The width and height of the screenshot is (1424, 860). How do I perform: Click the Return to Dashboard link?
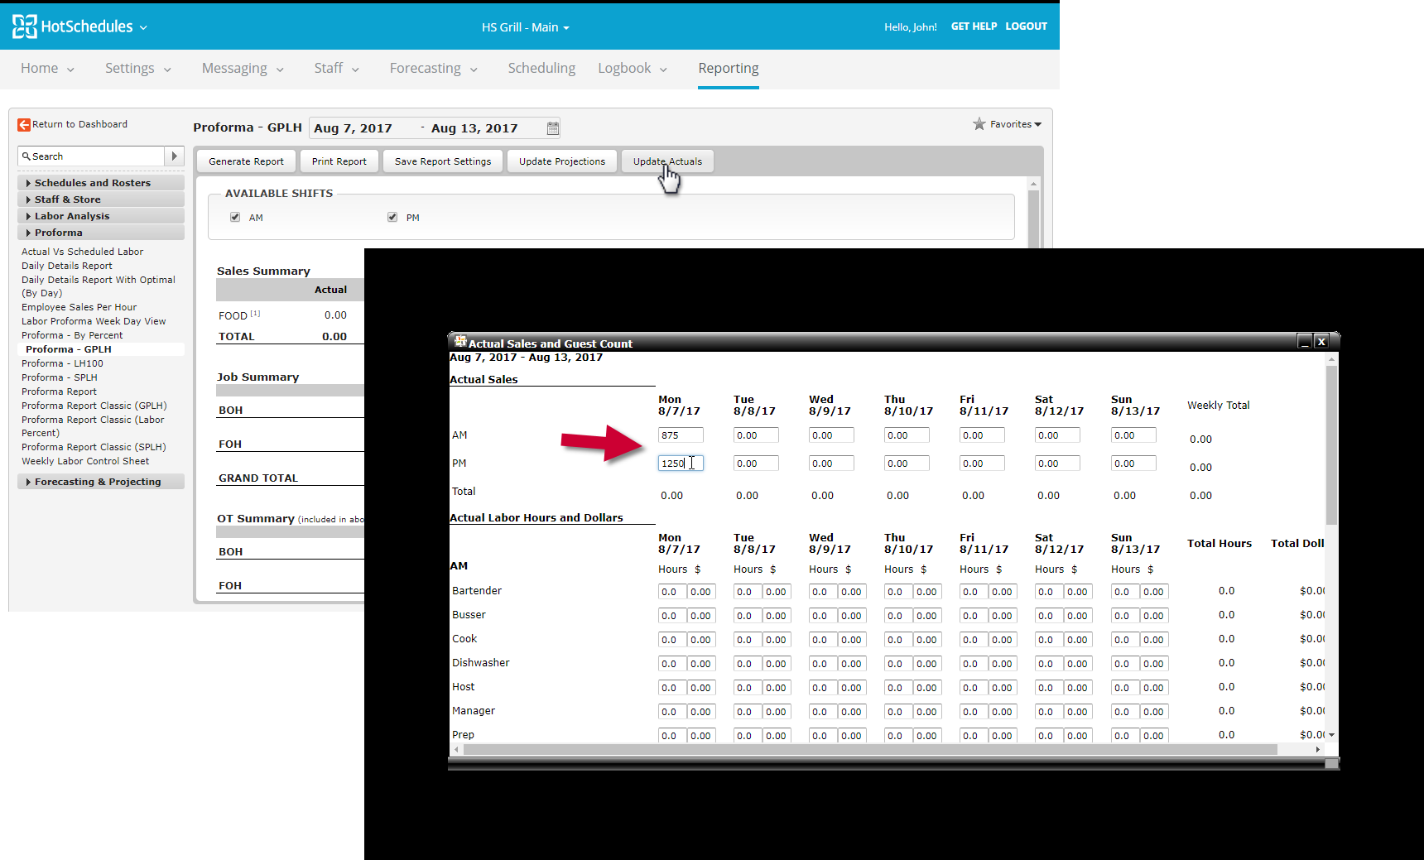79,124
